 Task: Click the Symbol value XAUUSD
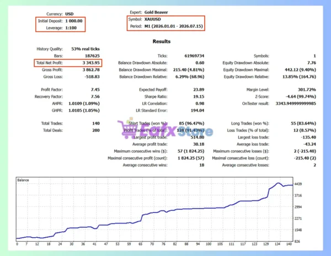click(152, 19)
